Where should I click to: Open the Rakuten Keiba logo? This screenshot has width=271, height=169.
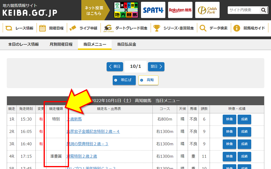click(x=180, y=10)
